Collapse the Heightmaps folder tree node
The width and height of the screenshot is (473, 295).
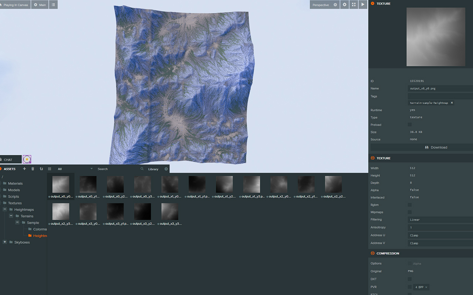(x=5, y=209)
